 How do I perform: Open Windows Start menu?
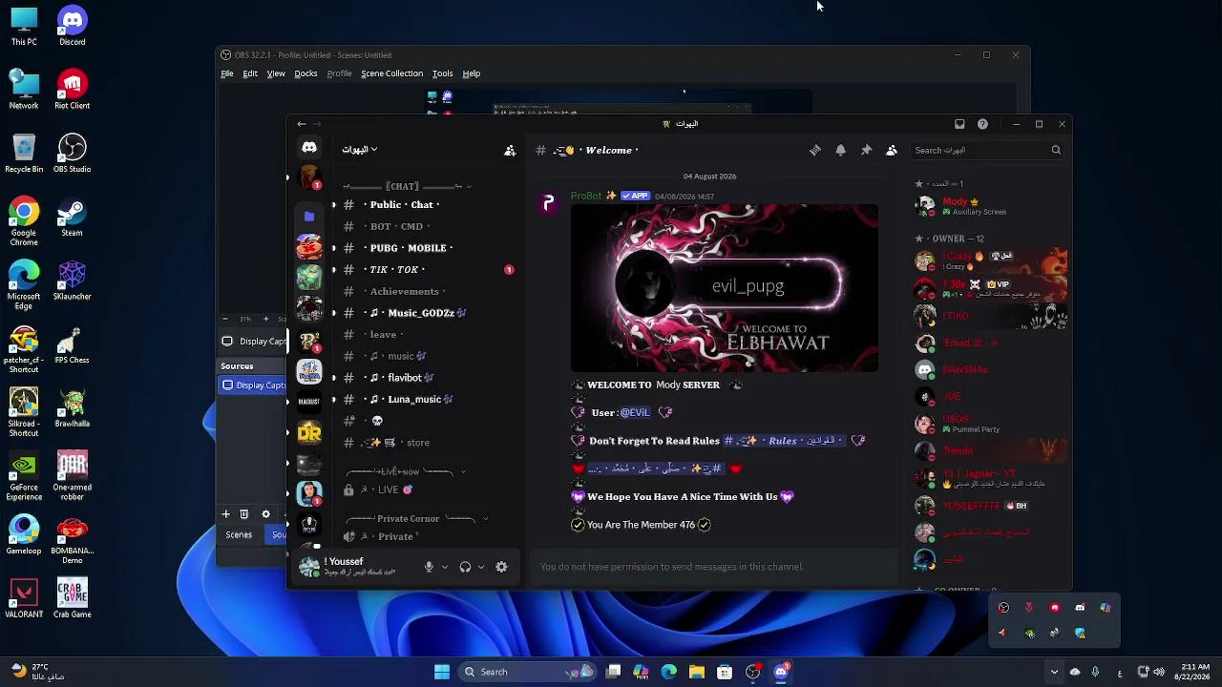tap(442, 672)
